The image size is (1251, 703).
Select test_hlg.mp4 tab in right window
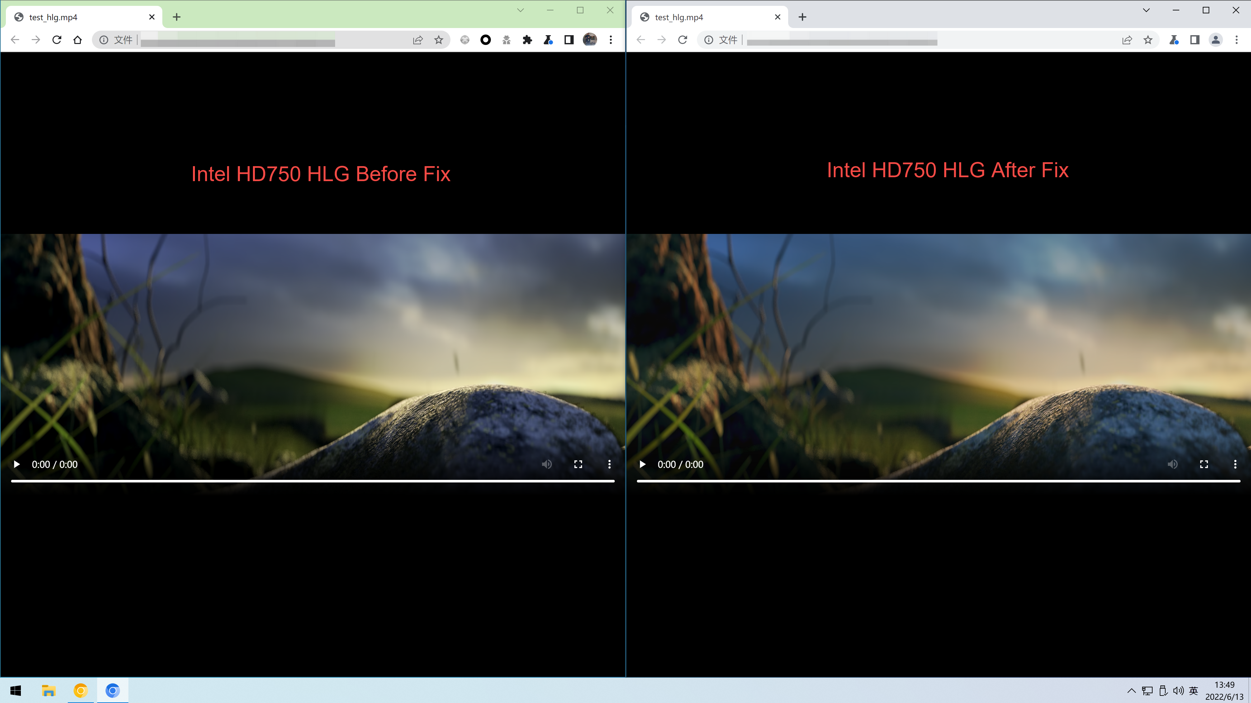710,17
